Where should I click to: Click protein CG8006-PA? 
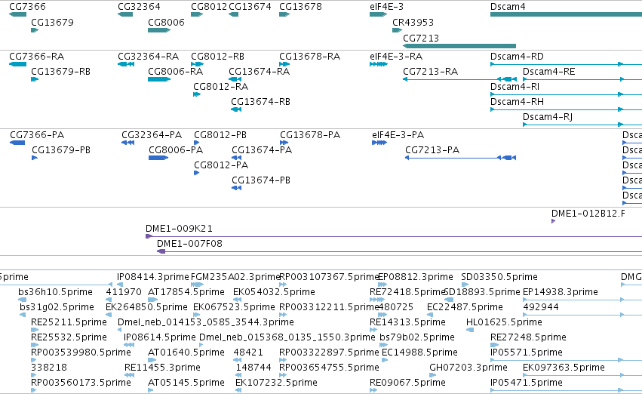click(176, 150)
